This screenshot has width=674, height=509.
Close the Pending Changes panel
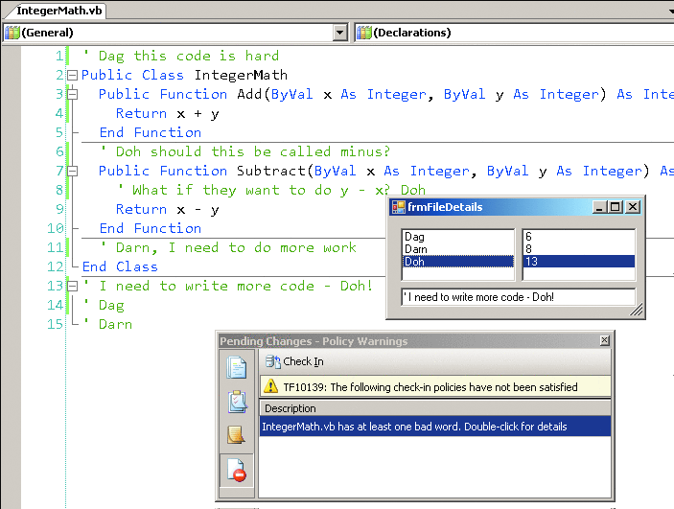click(604, 340)
